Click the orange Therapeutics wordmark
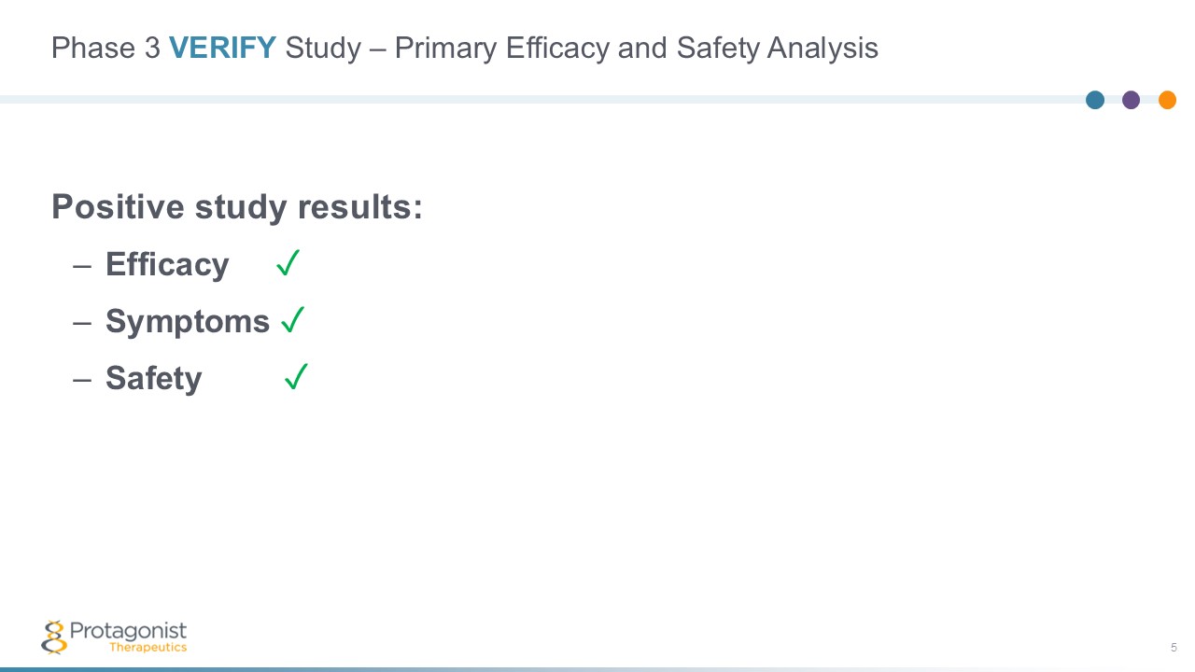The image size is (1195, 672). click(148, 648)
